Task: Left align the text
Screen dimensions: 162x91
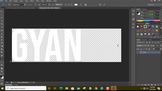Action: (66, 5)
